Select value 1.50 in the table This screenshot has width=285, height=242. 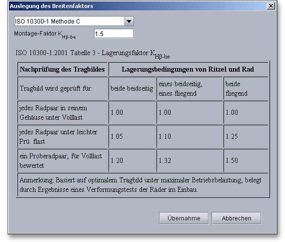tap(231, 160)
